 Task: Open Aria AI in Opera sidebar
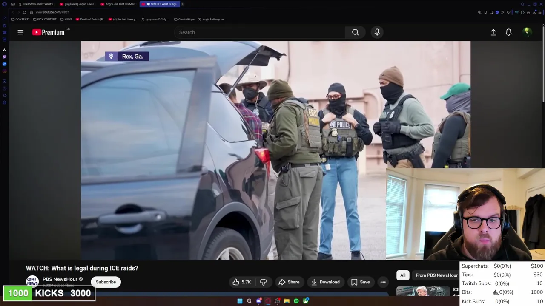(x=5, y=50)
